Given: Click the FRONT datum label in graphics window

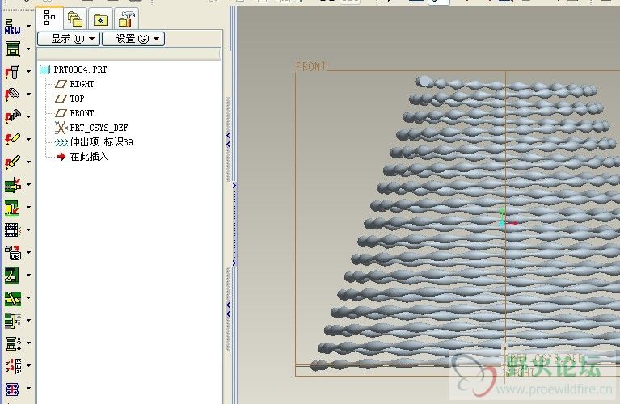Looking at the screenshot, I should click(310, 66).
